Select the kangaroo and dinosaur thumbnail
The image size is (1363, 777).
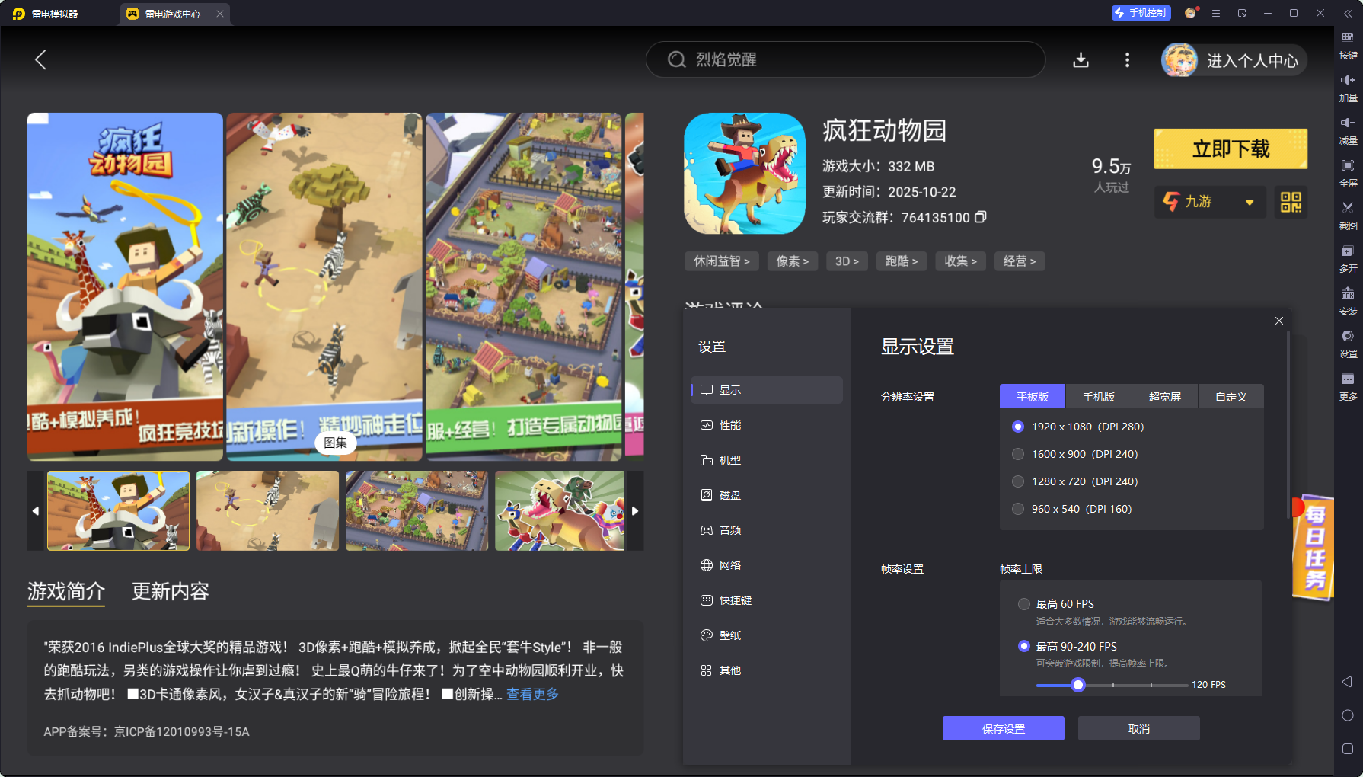(x=560, y=510)
